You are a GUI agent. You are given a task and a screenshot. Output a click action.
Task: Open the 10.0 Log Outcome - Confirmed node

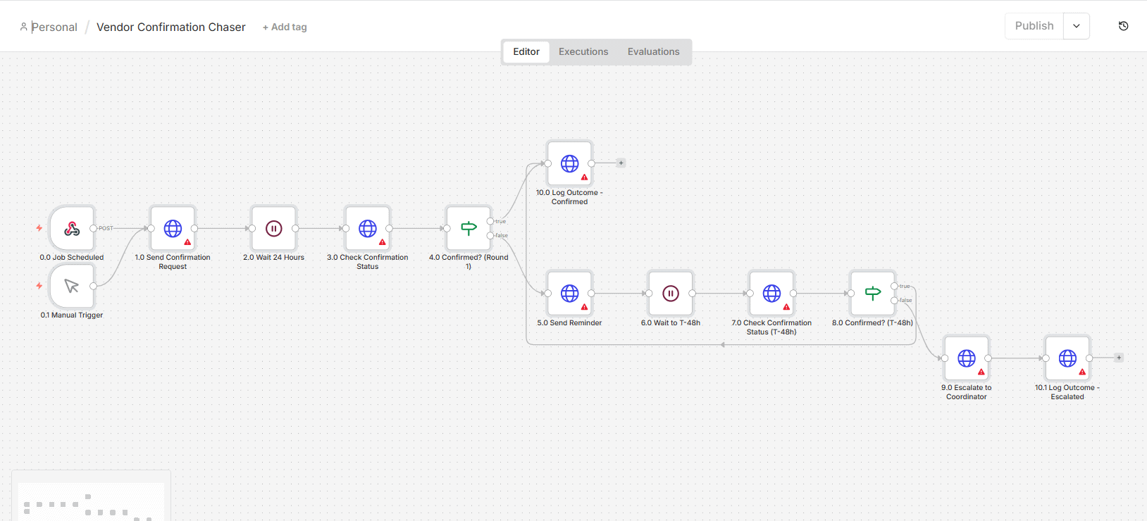coord(569,163)
